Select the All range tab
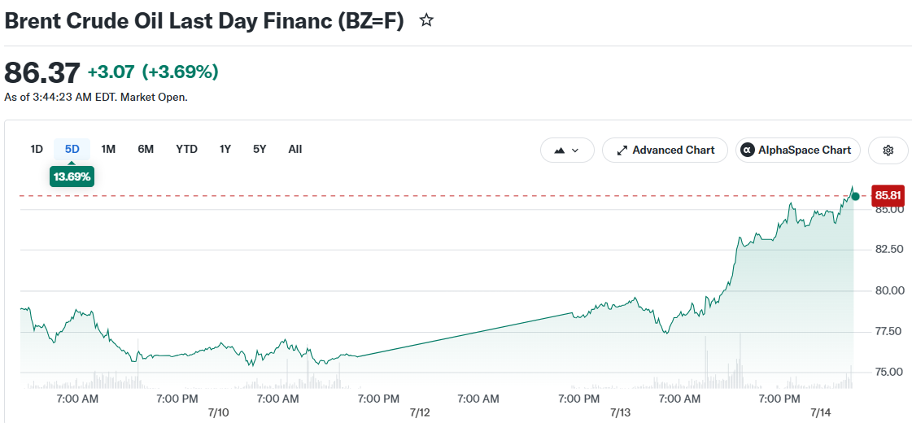 [295, 149]
